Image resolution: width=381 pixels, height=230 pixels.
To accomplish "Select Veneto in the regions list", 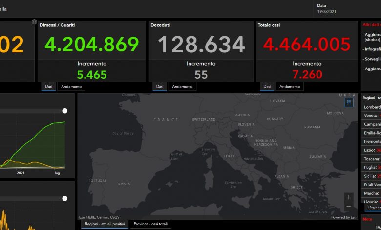I will coord(371,115).
